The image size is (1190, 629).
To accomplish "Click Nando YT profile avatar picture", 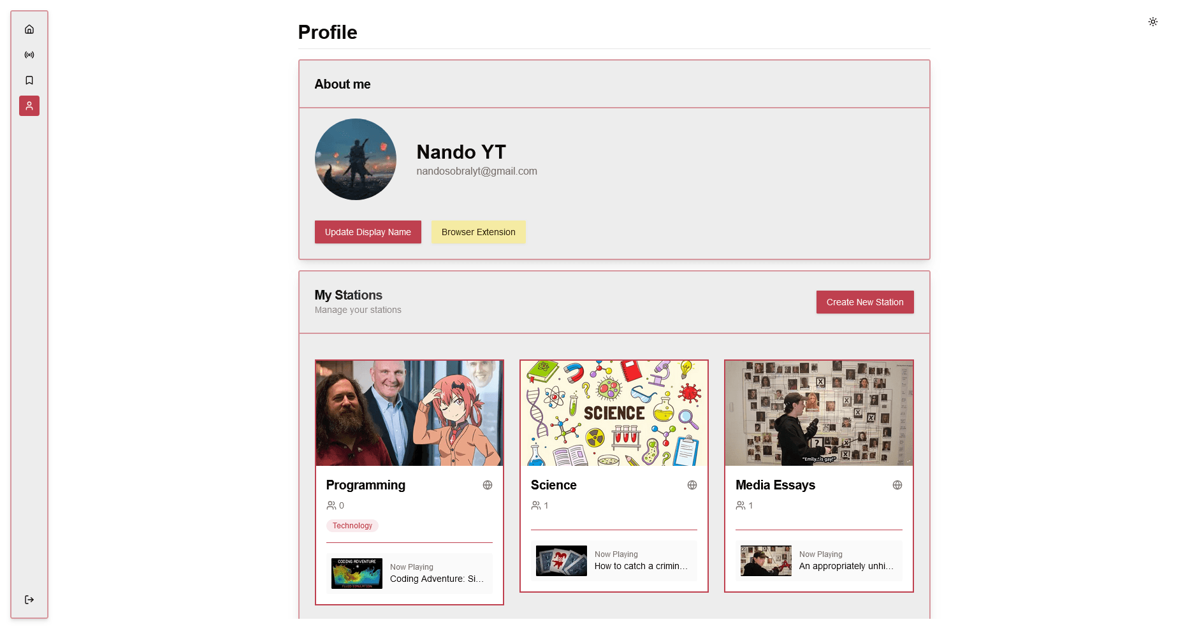I will (x=356, y=159).
